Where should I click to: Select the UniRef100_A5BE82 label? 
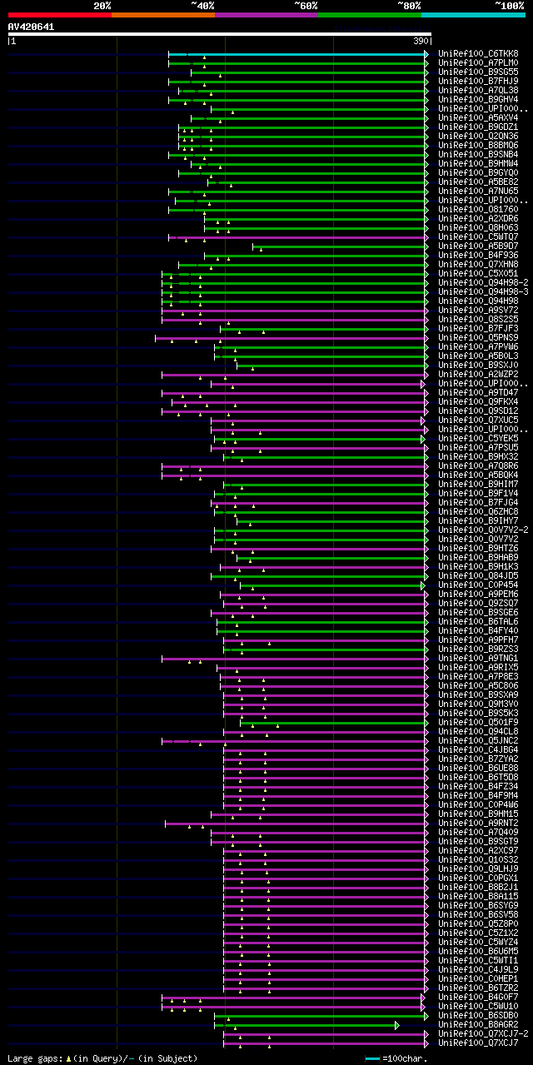[476, 182]
